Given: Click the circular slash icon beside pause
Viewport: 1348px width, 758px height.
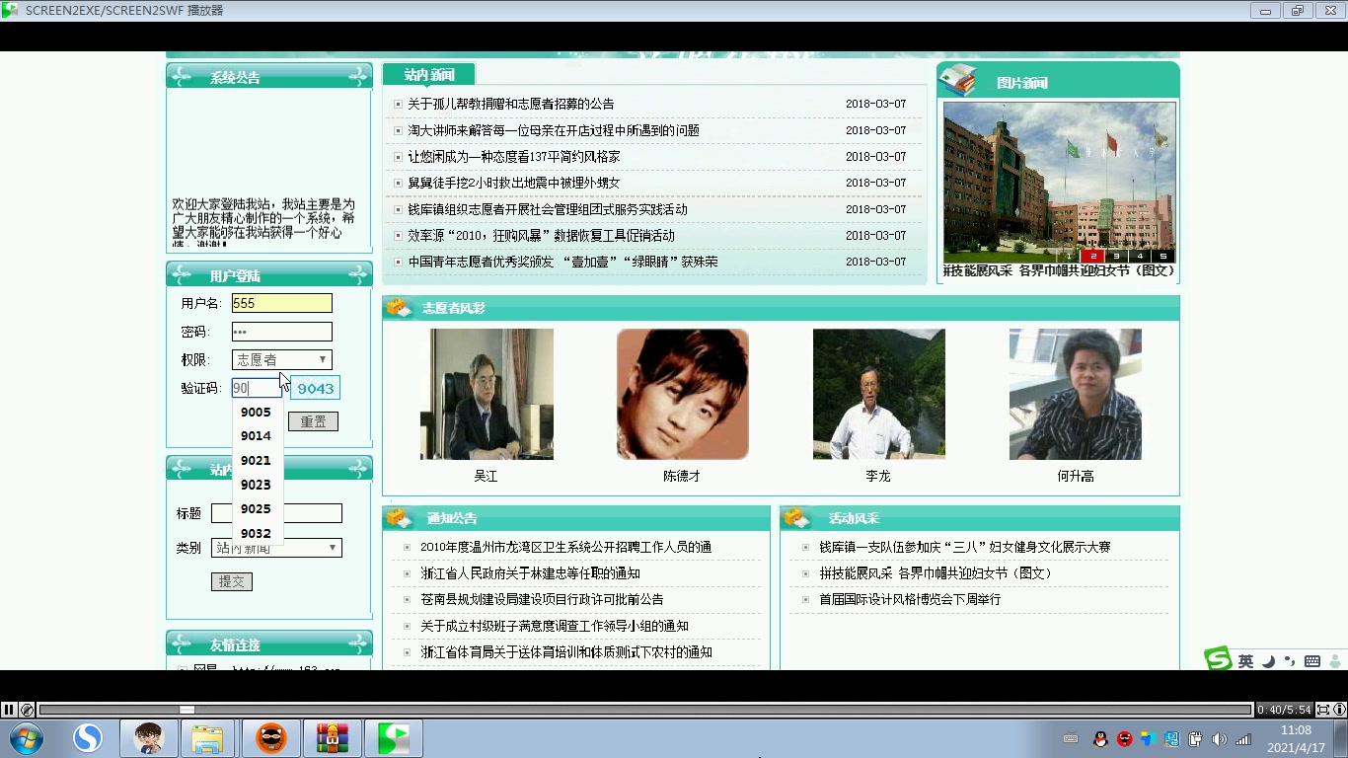Looking at the screenshot, I should (x=28, y=710).
